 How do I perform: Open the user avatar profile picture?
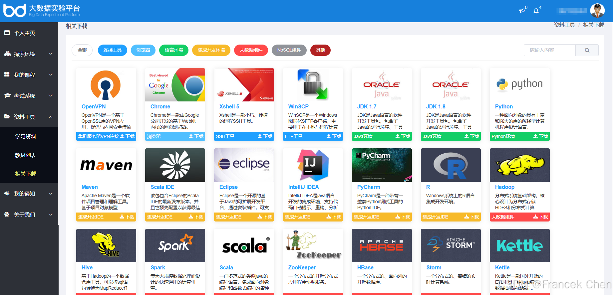[x=597, y=11]
